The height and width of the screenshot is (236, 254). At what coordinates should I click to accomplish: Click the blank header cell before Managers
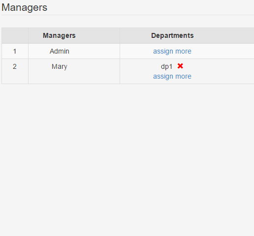coord(15,35)
